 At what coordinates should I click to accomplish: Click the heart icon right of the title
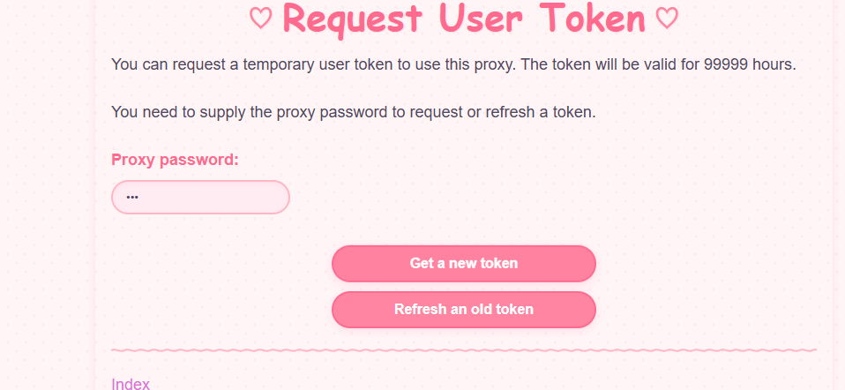pyautogui.click(x=667, y=19)
